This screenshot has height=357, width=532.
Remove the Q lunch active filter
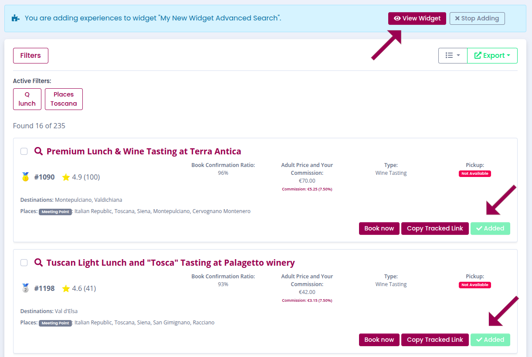click(x=27, y=99)
